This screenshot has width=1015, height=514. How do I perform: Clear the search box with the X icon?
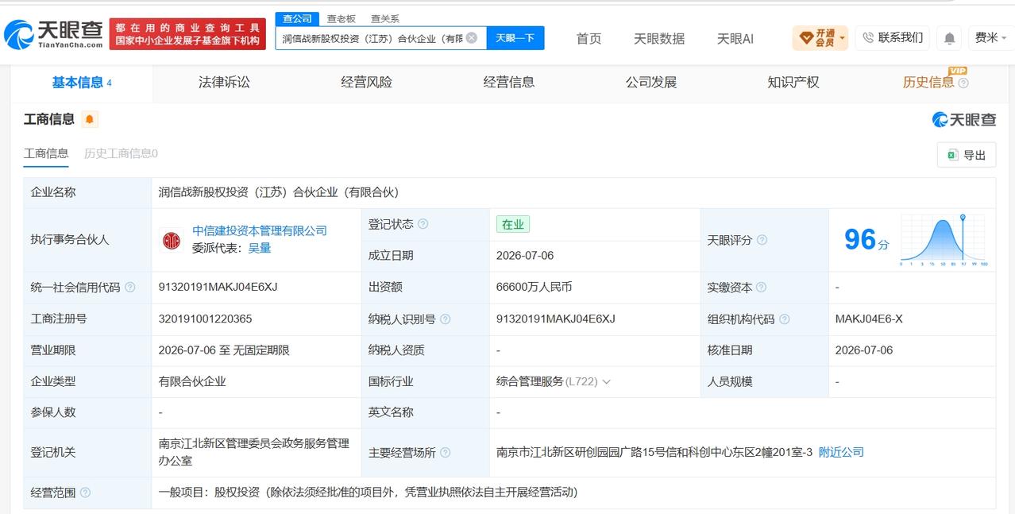472,37
